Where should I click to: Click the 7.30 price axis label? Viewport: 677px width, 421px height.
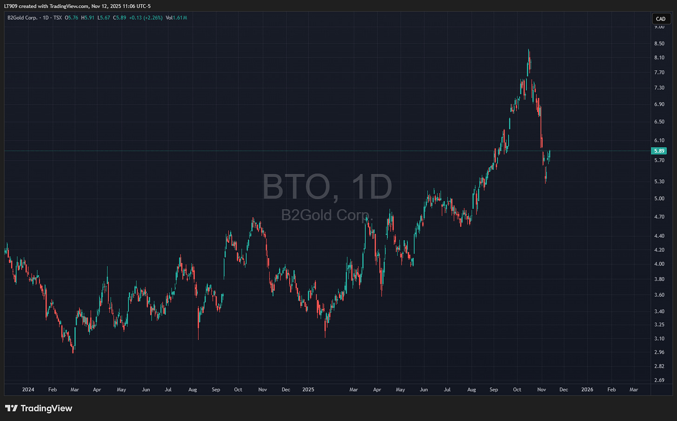659,88
